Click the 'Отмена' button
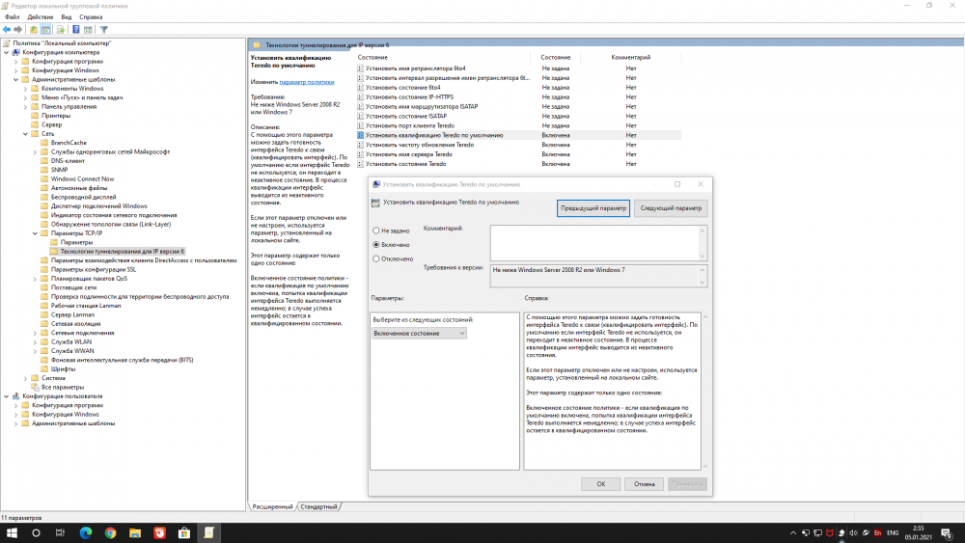This screenshot has width=965, height=543. (x=645, y=484)
